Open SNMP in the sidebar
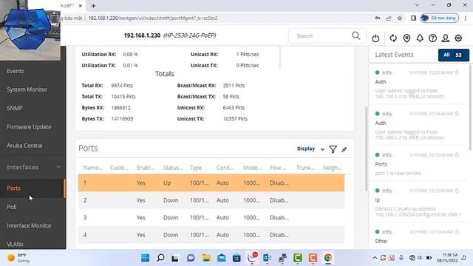 [15, 108]
